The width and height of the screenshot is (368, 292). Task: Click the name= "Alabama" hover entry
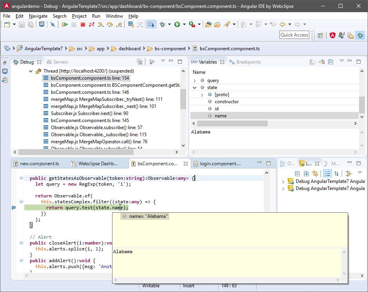pyautogui.click(x=145, y=216)
